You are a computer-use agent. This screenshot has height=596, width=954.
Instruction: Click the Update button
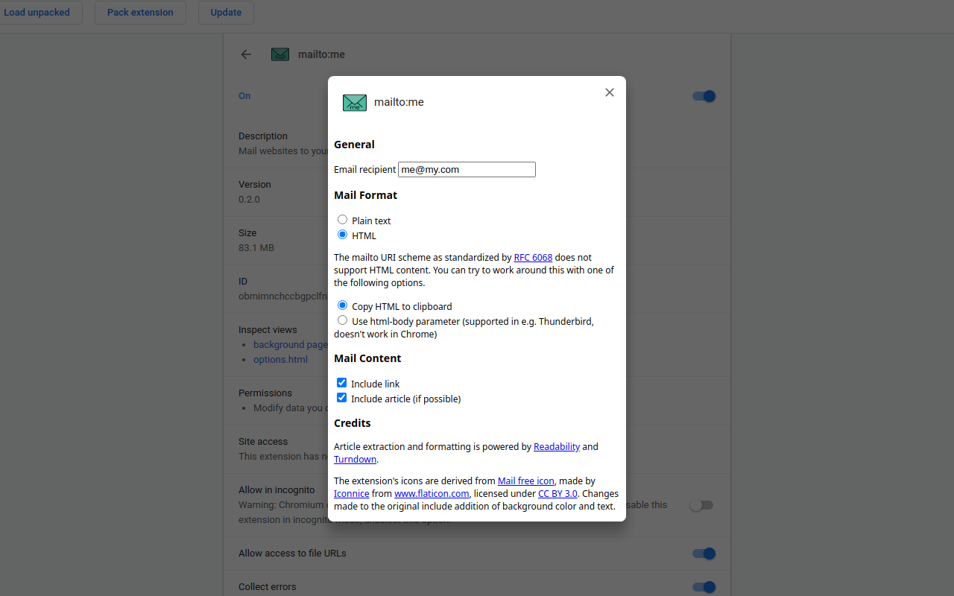226,12
